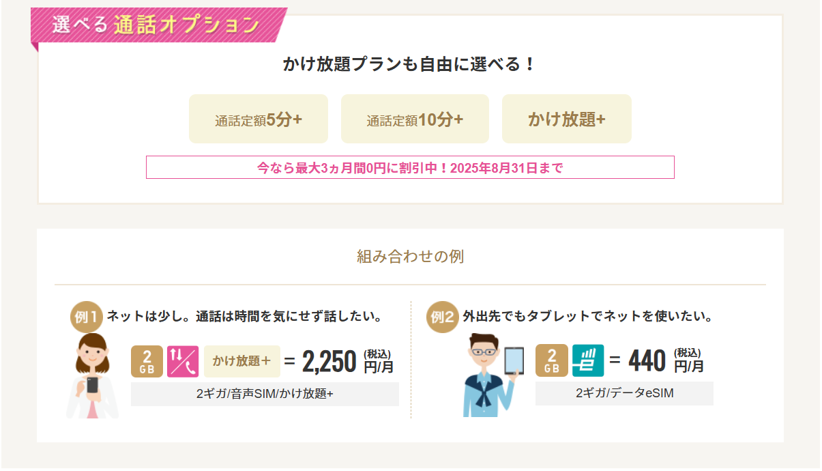Image resolution: width=822 pixels, height=471 pixels.
Task: Choose the かけ放題+ calling option
Action: click(567, 119)
